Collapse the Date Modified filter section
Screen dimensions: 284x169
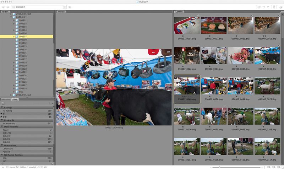2,126
